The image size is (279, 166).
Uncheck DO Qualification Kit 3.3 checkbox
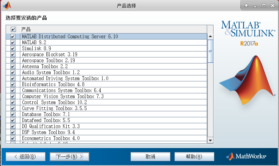click(13, 126)
